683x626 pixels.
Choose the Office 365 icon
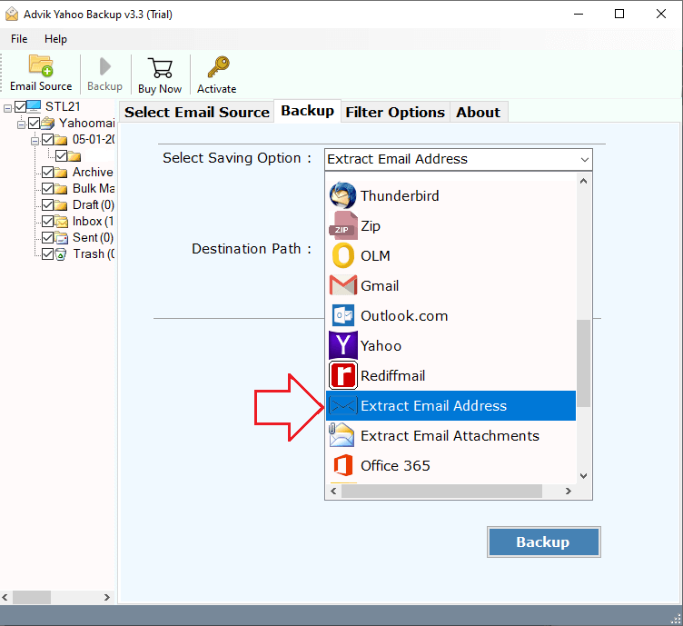pos(342,465)
